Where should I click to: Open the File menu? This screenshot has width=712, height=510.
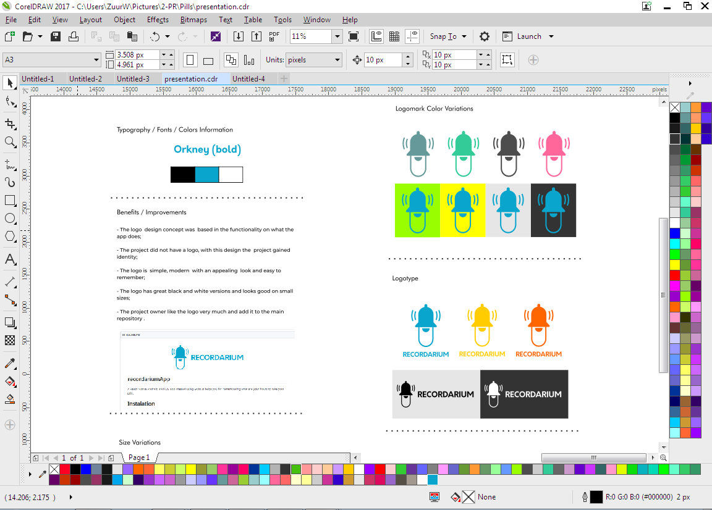(x=11, y=20)
